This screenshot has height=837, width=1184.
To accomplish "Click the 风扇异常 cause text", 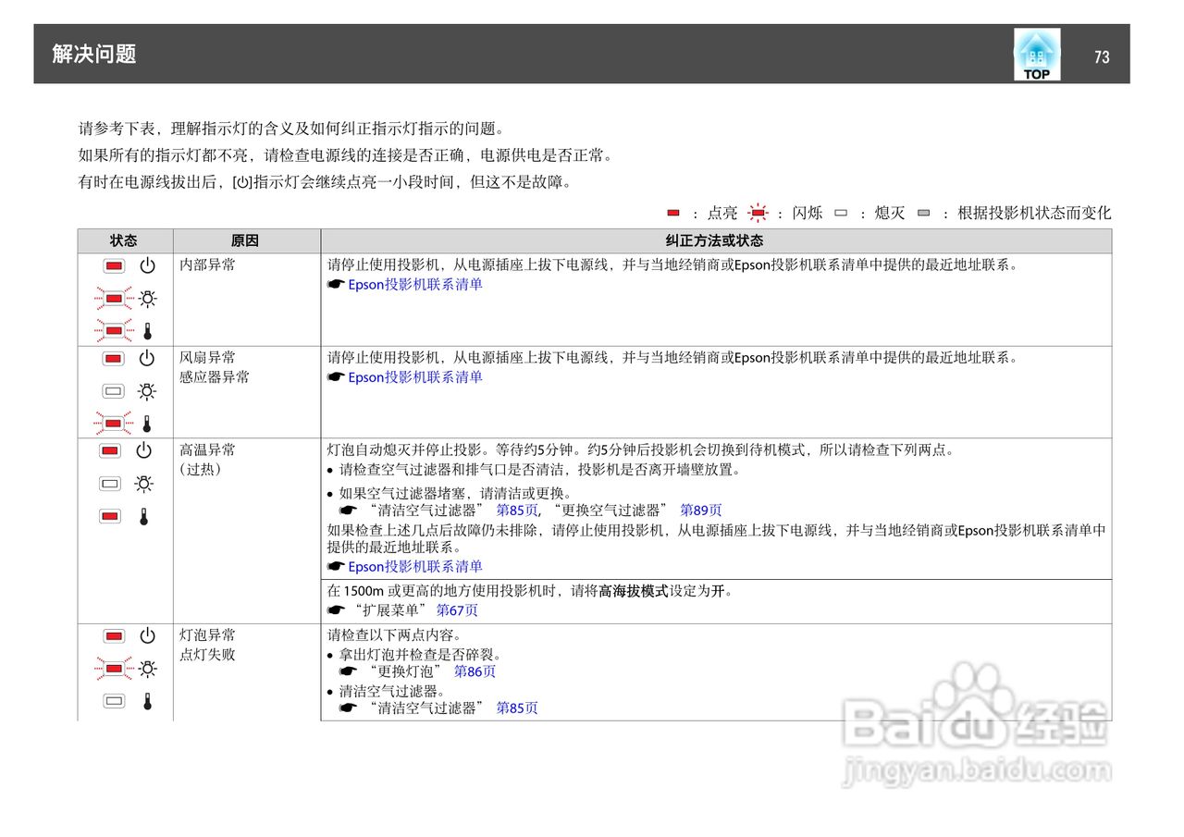I will pos(207,358).
